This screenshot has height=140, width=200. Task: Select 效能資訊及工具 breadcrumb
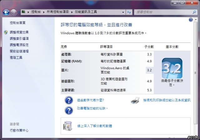pyautogui.click(x=86, y=12)
